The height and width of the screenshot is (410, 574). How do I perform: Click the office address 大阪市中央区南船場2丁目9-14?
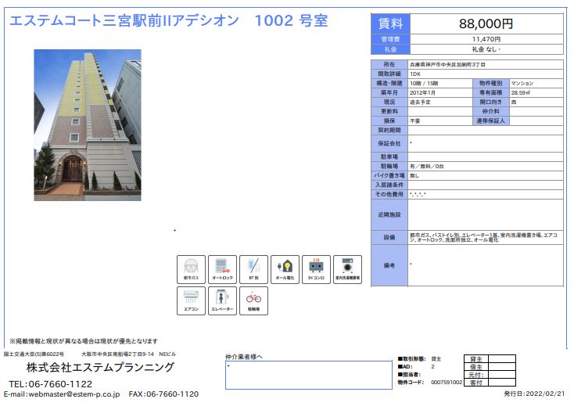tap(117, 354)
